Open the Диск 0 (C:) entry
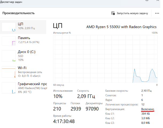The width and height of the screenshot is (163, 128). [23, 56]
